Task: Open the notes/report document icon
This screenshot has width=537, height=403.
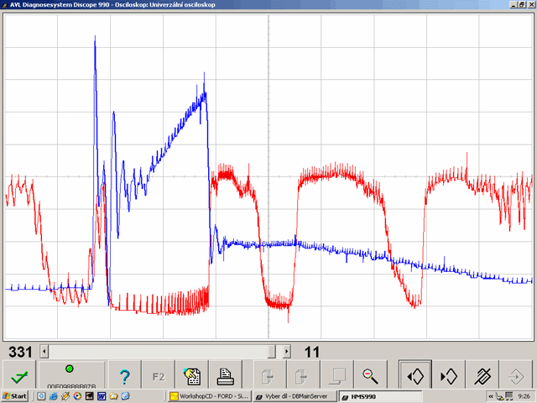Action: [192, 374]
